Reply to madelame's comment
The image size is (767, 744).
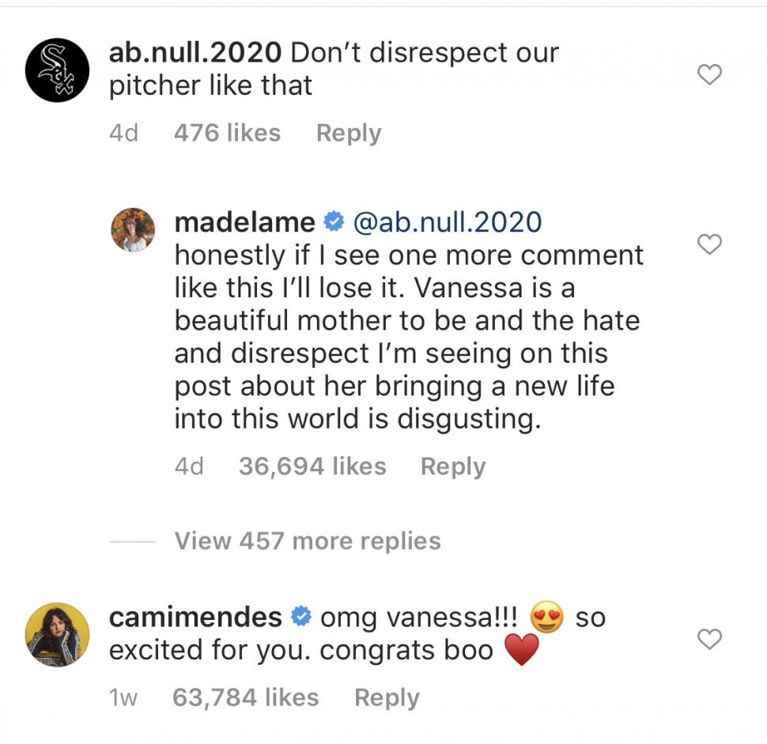point(452,466)
